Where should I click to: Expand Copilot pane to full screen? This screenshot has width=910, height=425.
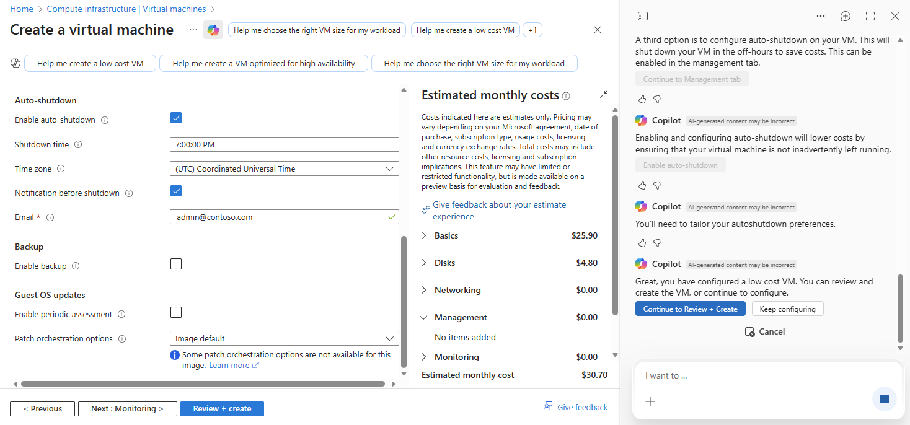tap(870, 16)
